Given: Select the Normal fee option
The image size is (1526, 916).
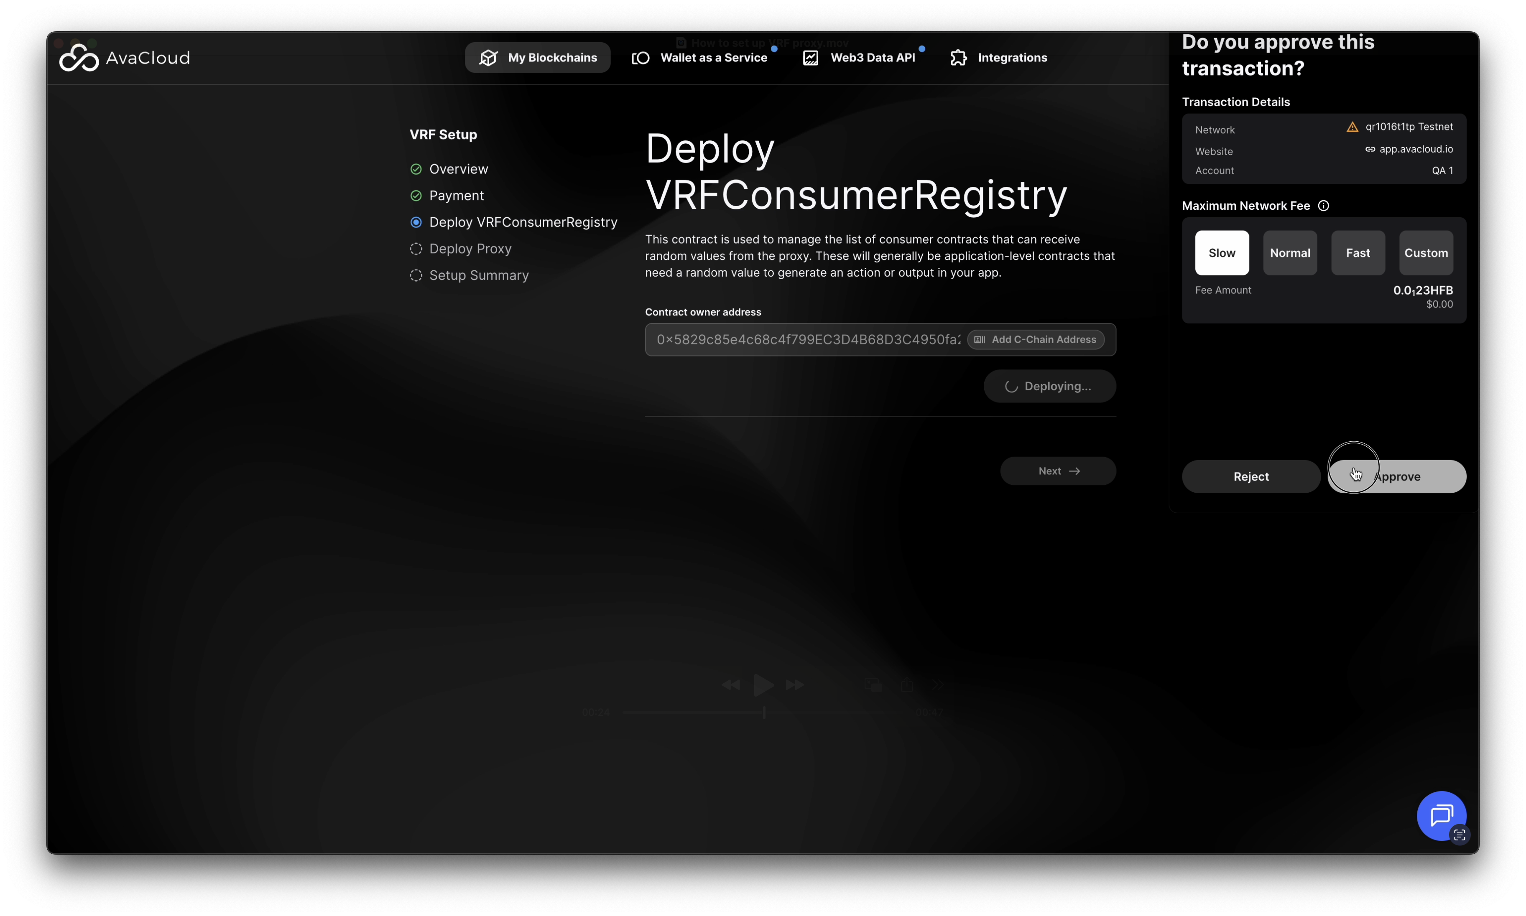Looking at the screenshot, I should pos(1289,253).
